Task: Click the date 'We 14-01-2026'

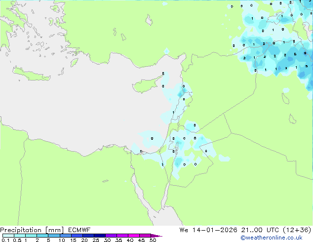Action: (x=208, y=230)
